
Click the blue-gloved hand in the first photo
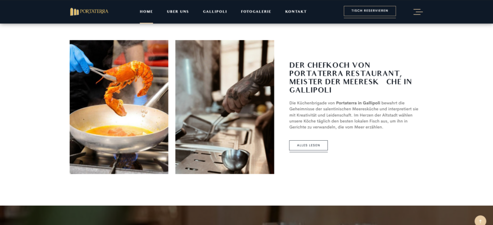click(80, 59)
